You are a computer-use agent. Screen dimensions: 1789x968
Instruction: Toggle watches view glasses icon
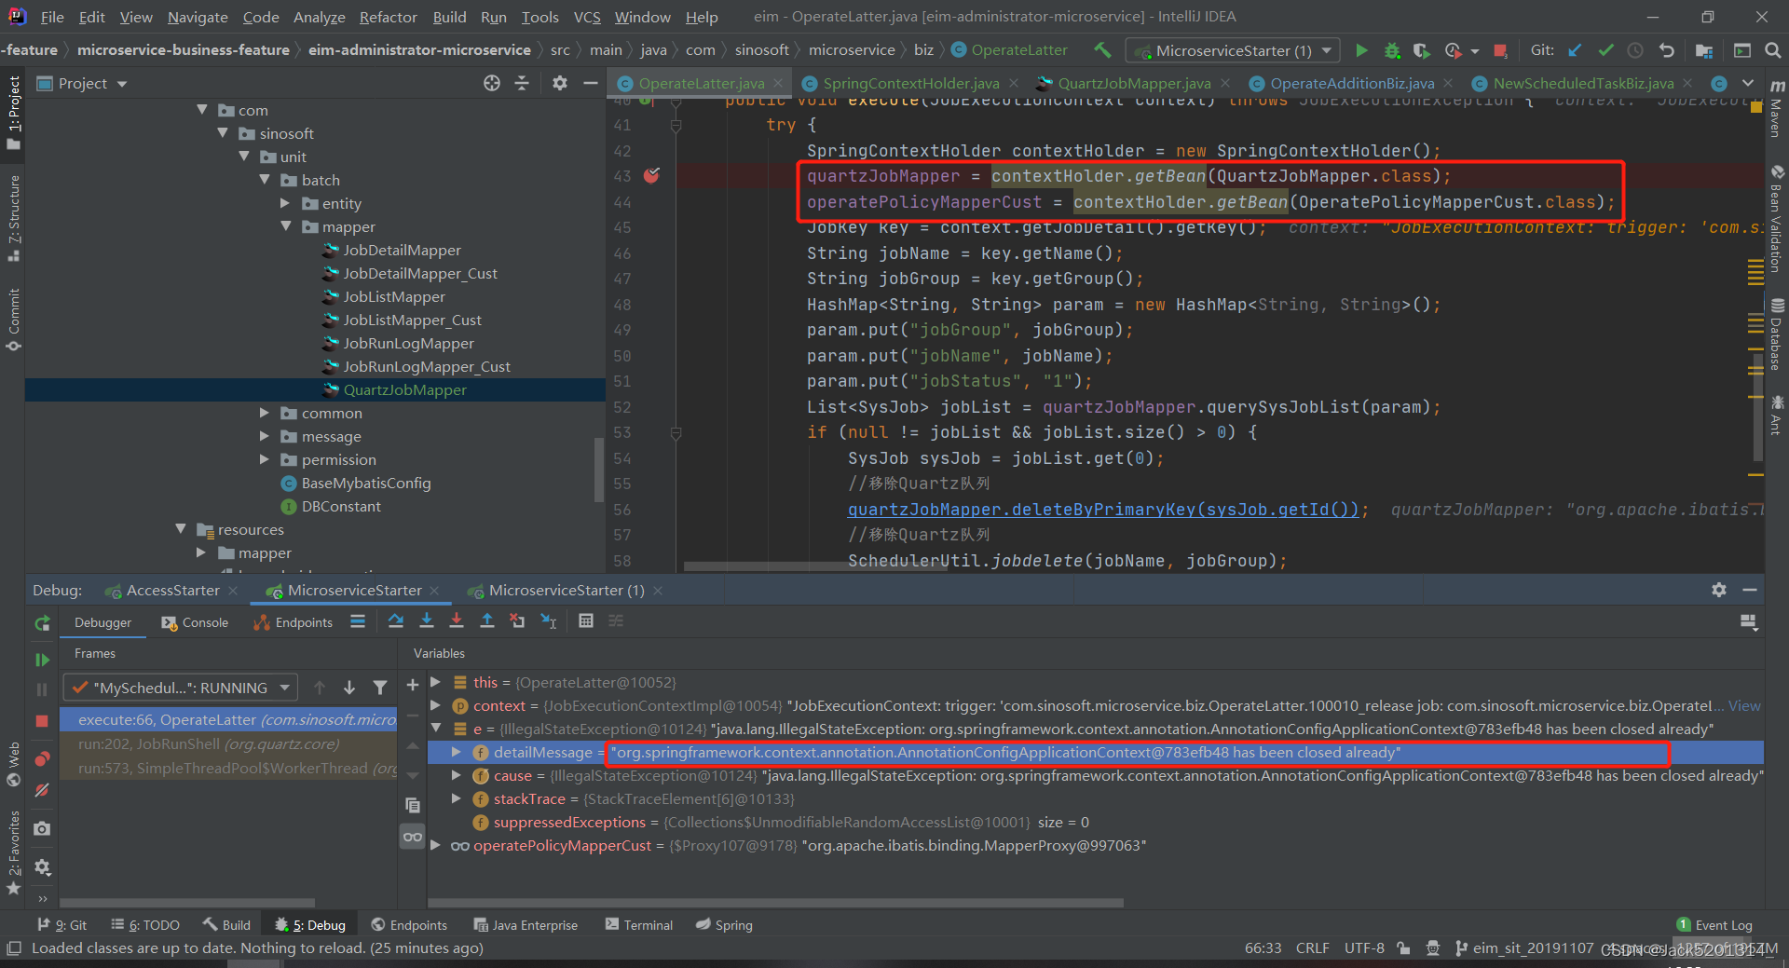[x=413, y=837]
